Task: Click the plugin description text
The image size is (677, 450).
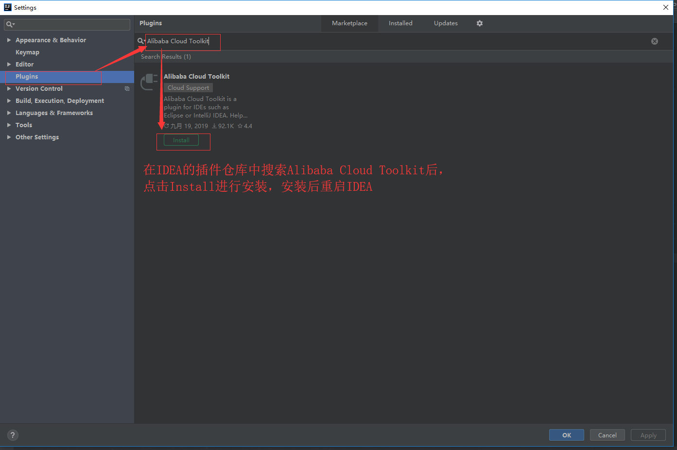Action: (206, 107)
